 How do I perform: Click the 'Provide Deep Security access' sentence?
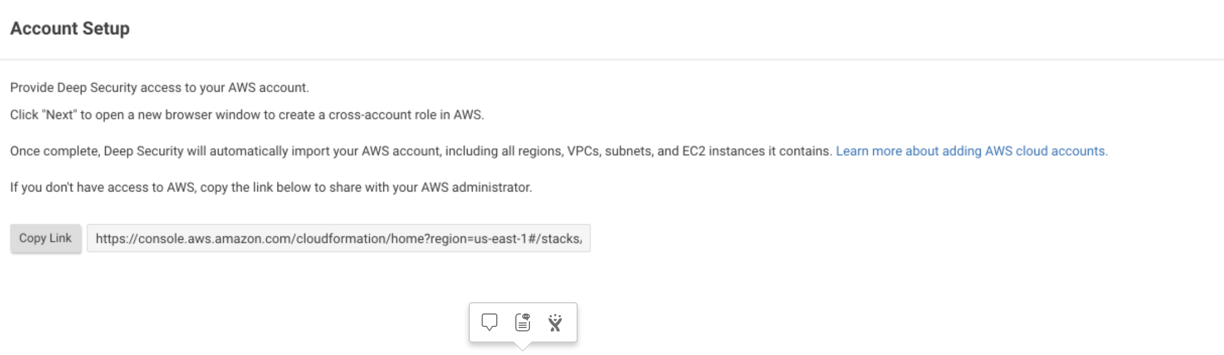[160, 88]
